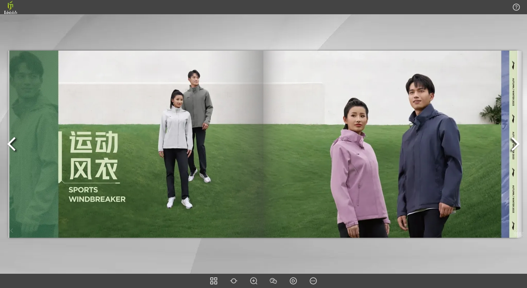
Task: Click the 举报 report link
Action: 518,234
